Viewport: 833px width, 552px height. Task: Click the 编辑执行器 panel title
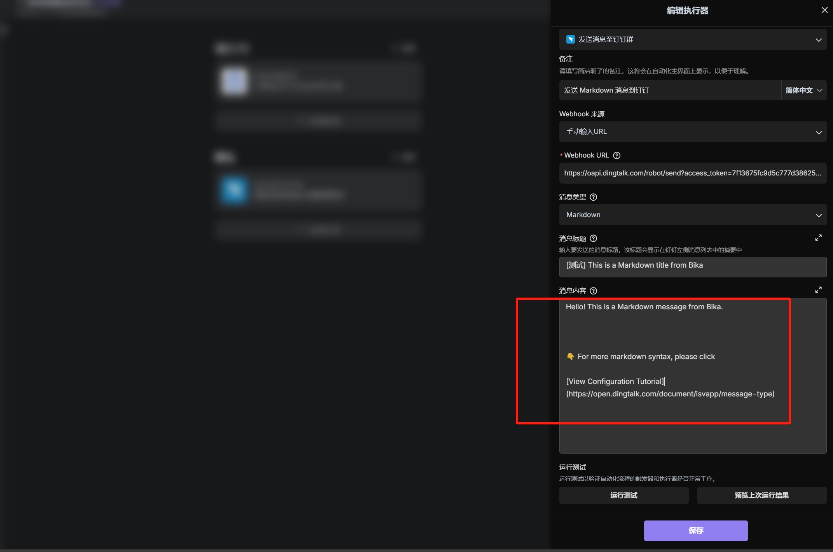click(688, 11)
